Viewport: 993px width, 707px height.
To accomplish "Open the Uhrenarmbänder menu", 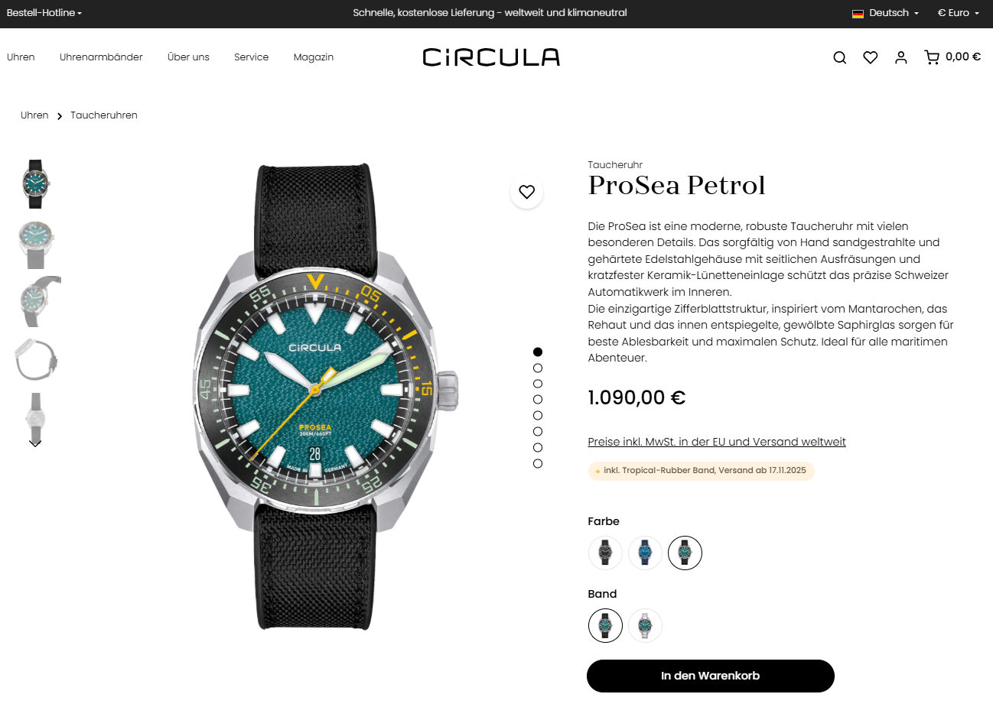I will (101, 57).
